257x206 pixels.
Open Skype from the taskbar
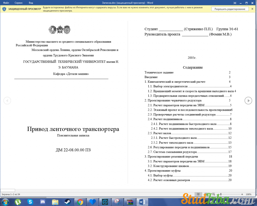click(30, 202)
